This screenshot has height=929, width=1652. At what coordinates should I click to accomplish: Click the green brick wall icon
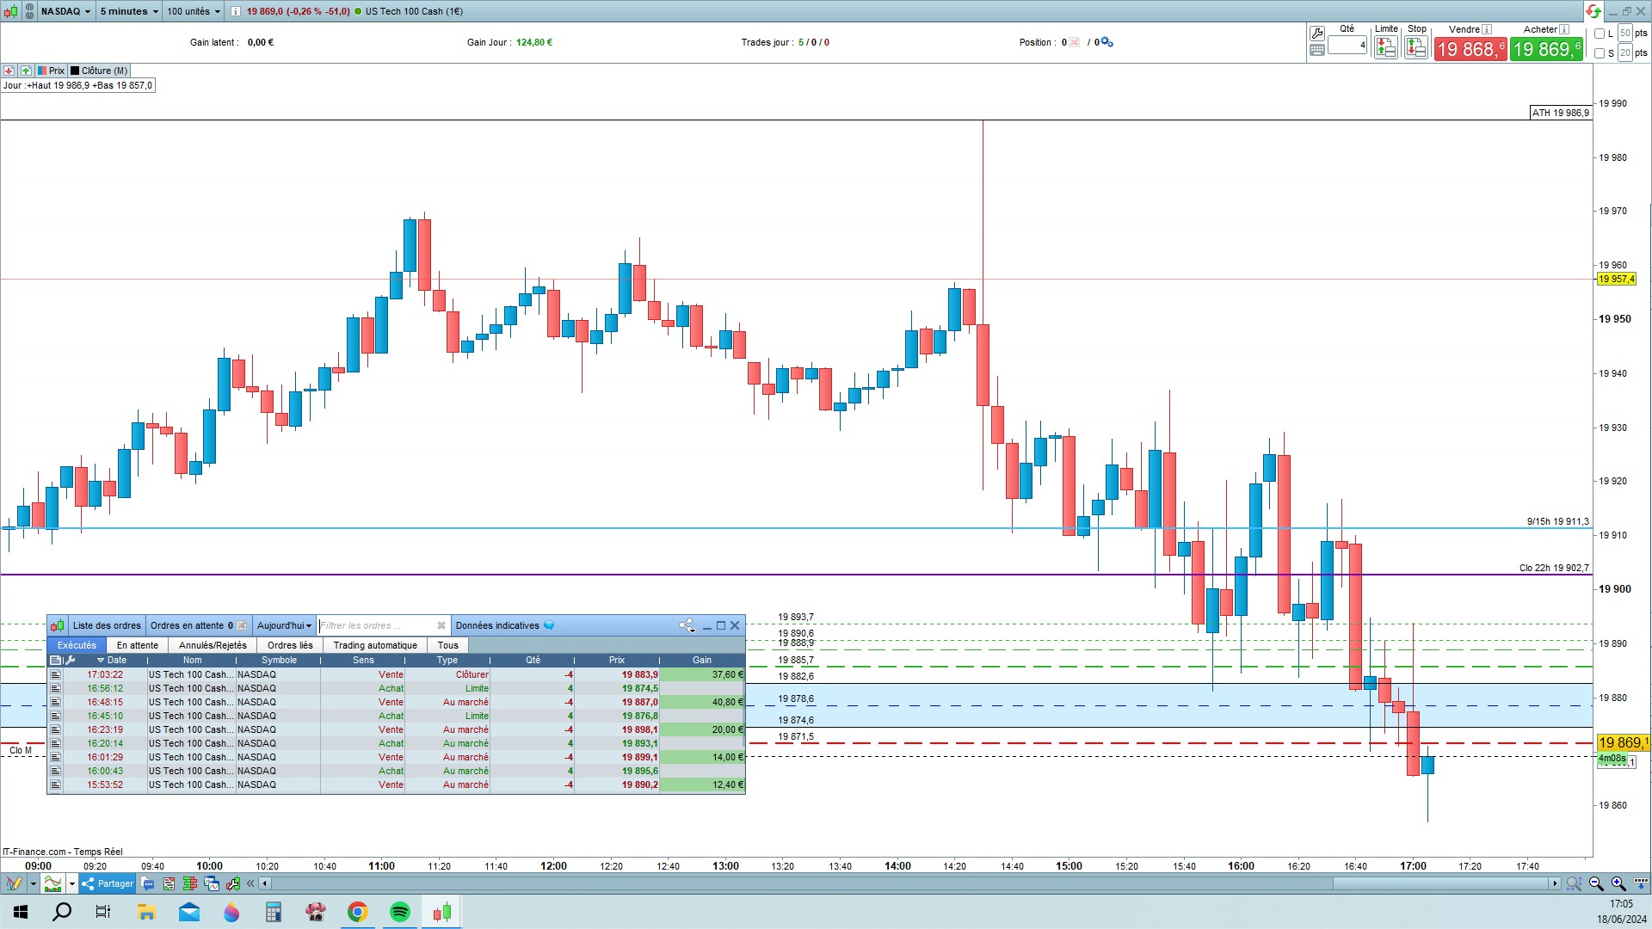(x=189, y=883)
